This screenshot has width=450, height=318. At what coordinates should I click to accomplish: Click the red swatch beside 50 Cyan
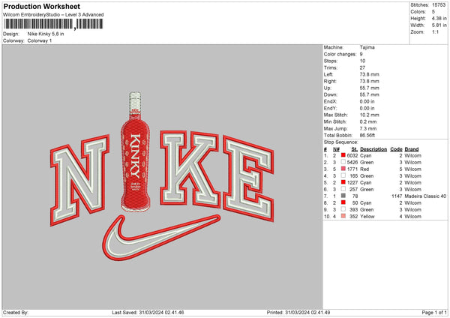343,202
